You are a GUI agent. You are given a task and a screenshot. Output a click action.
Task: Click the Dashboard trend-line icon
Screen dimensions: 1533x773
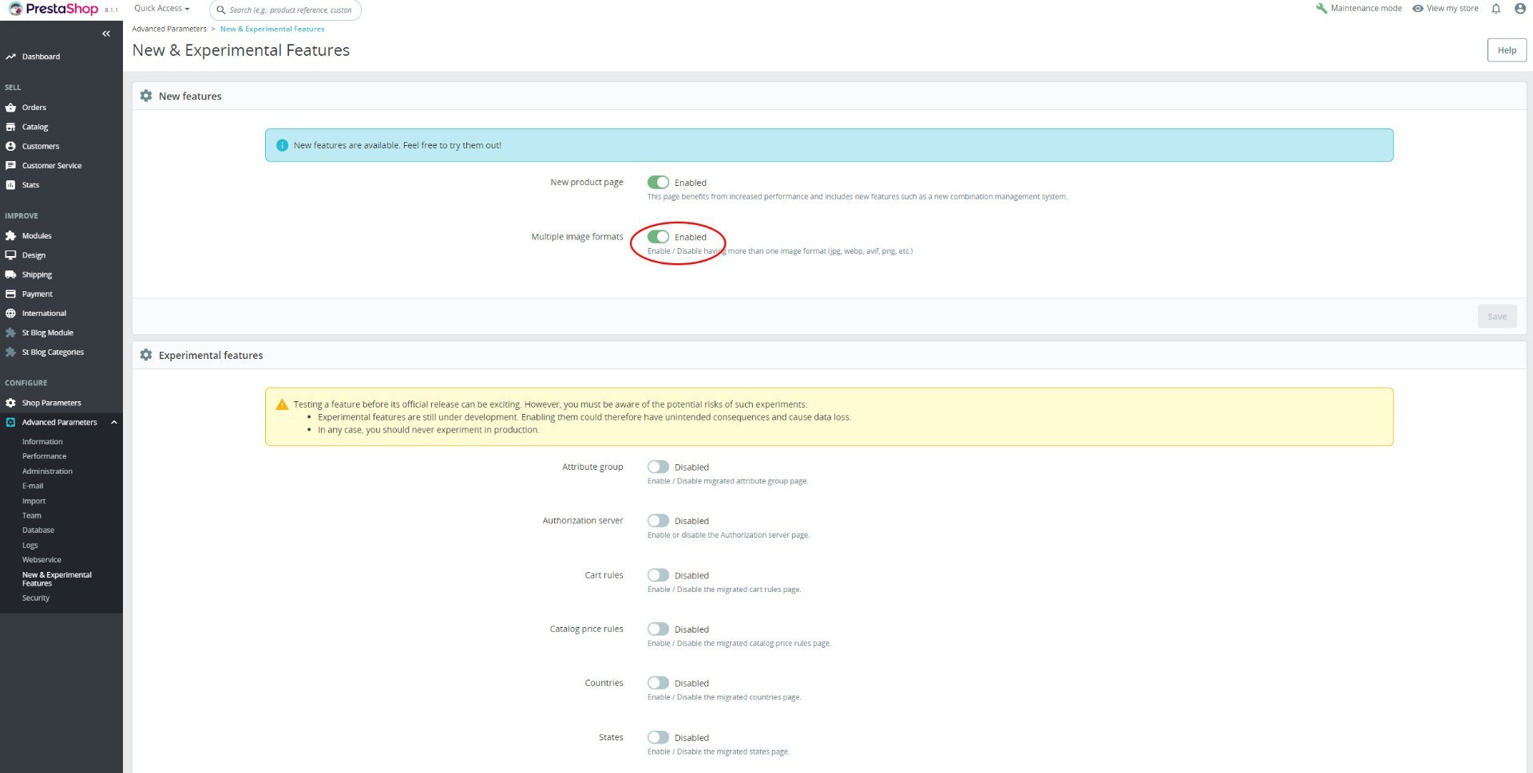pos(10,57)
